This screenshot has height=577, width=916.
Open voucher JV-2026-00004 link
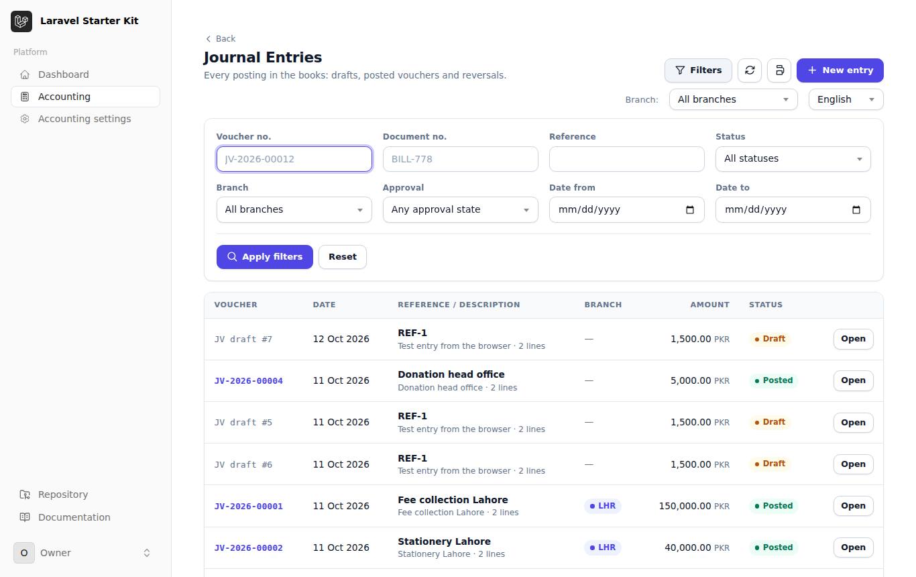pyautogui.click(x=249, y=380)
